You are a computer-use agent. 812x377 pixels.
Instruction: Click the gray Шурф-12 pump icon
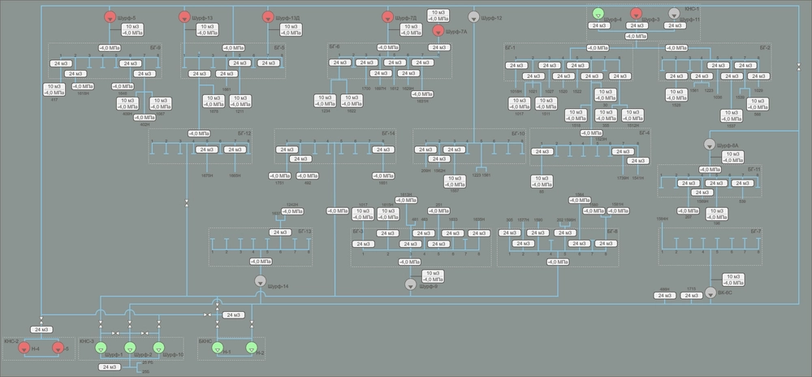tap(474, 17)
